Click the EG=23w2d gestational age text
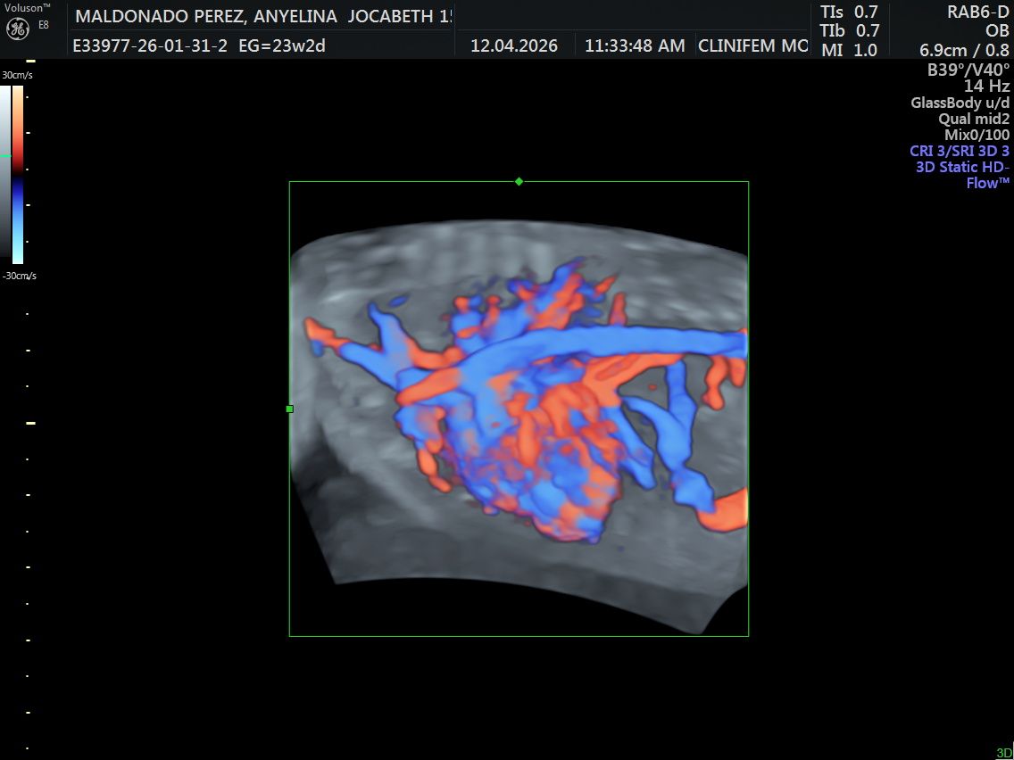The width and height of the screenshot is (1014, 760). click(282, 45)
